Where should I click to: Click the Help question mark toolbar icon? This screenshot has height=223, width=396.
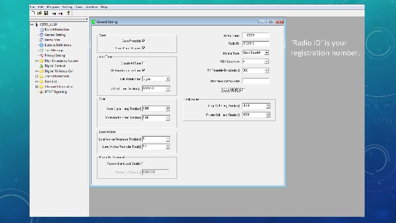tap(68, 13)
